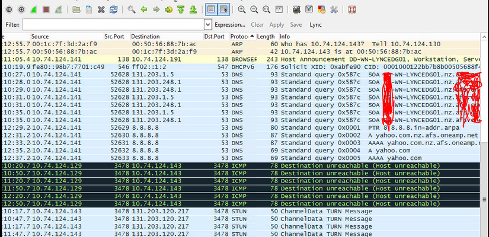The width and height of the screenshot is (489, 237).
Task: Toggle packet list colorizing
Action: pos(211,9)
